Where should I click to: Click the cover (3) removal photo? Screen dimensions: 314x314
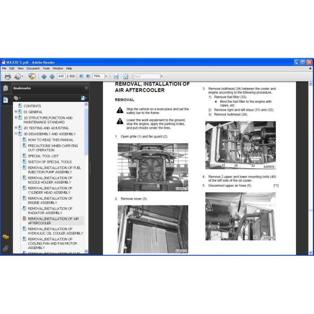153,229
